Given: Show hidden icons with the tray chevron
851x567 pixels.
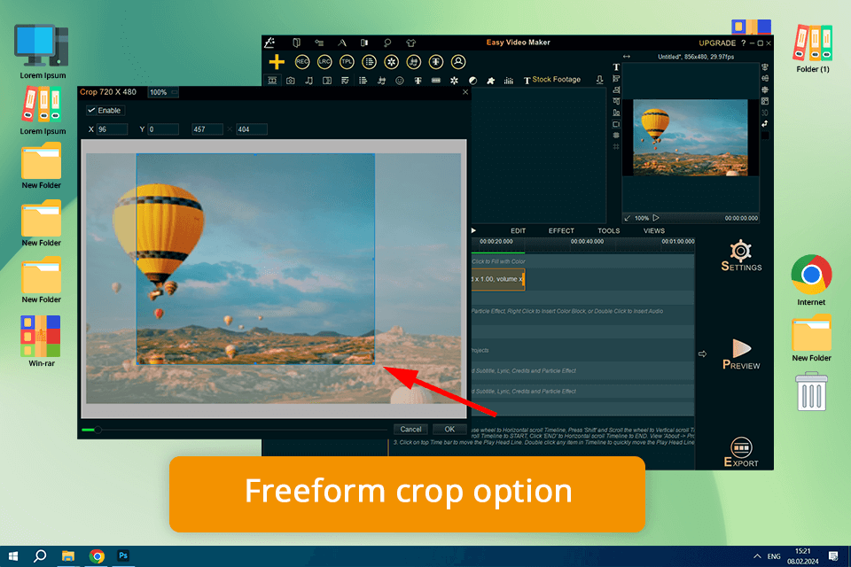Looking at the screenshot, I should pyautogui.click(x=756, y=556).
